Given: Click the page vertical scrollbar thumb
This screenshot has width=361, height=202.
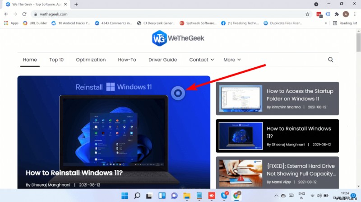Looking at the screenshot, I should [x=358, y=42].
